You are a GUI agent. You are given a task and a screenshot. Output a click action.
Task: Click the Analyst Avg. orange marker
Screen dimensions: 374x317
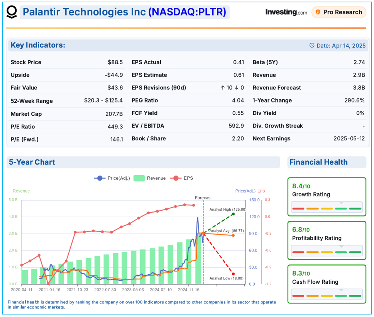point(233,235)
